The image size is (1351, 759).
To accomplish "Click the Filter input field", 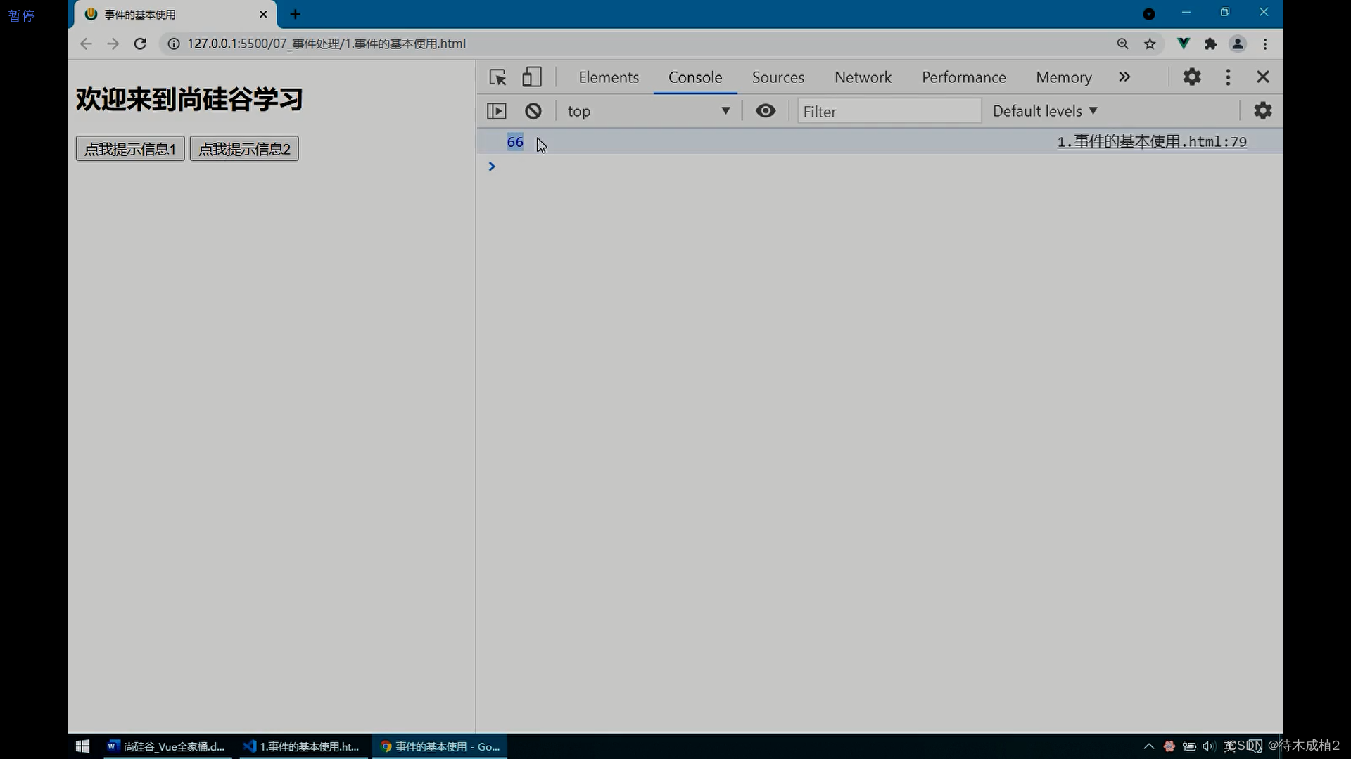I will 887,110.
